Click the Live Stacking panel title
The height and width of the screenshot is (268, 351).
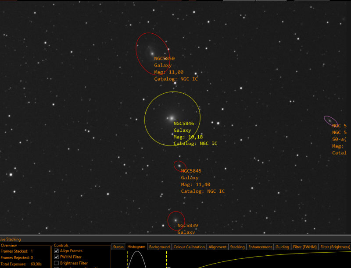pyautogui.click(x=10, y=239)
